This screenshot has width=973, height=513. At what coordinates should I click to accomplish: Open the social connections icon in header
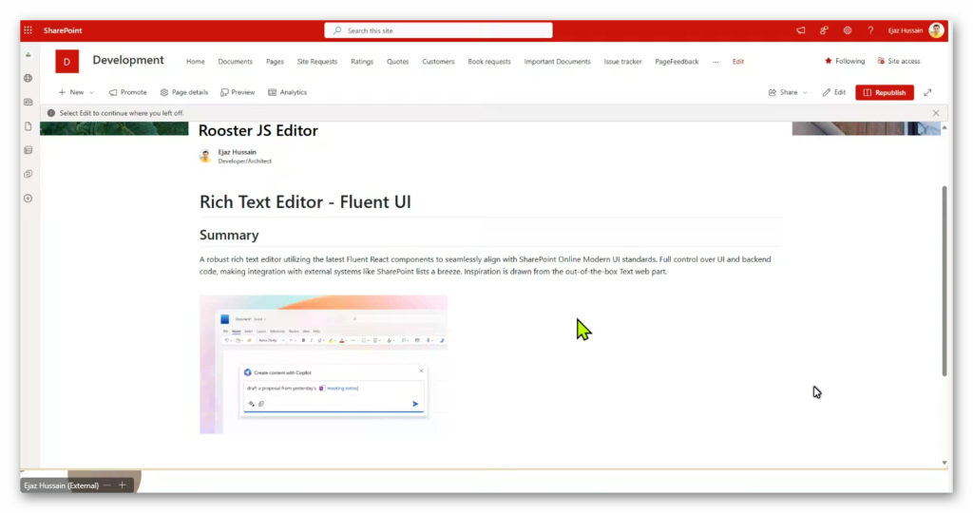click(x=824, y=30)
